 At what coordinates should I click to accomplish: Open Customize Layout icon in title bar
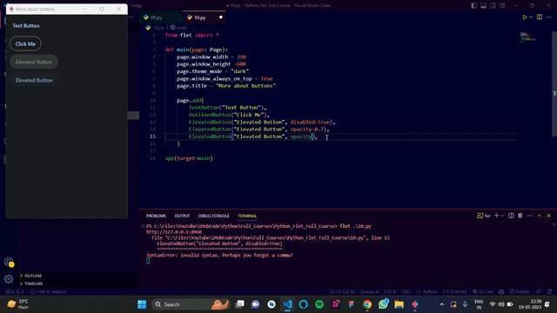[x=502, y=6]
